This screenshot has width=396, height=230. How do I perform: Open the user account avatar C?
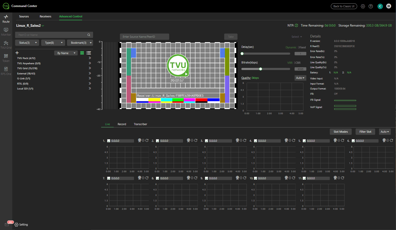pos(380,6)
